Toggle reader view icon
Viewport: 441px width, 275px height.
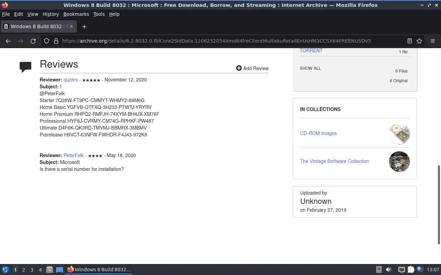[x=410, y=41]
